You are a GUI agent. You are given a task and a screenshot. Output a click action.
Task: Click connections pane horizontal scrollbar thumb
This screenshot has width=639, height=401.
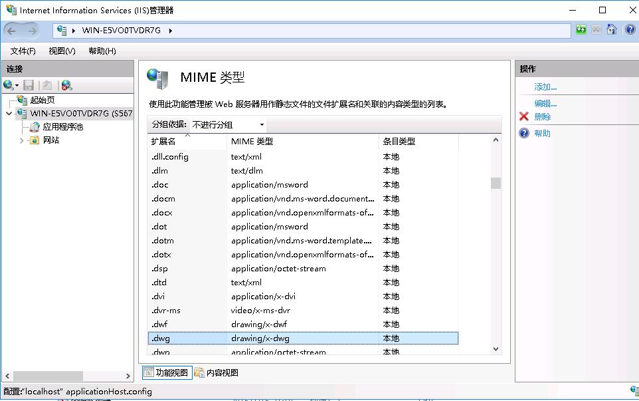[x=48, y=376]
